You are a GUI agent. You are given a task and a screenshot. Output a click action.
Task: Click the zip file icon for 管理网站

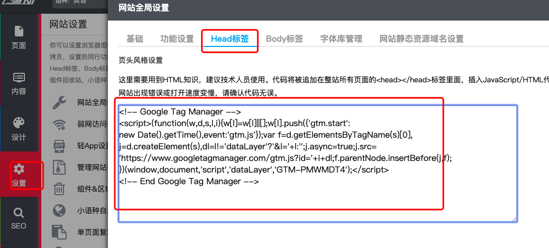coord(60,168)
